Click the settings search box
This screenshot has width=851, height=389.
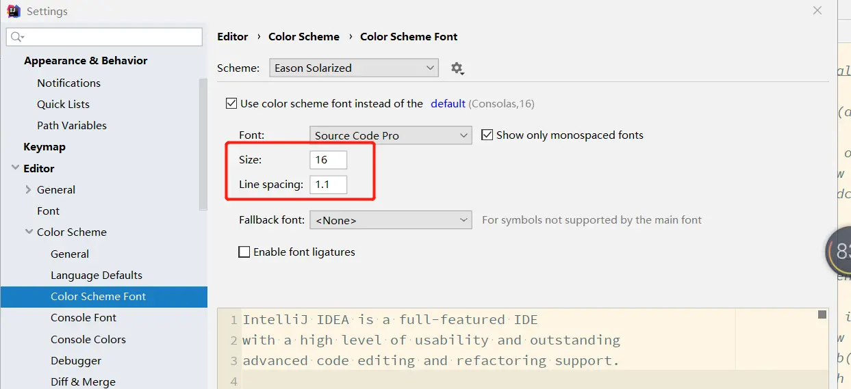(110, 37)
